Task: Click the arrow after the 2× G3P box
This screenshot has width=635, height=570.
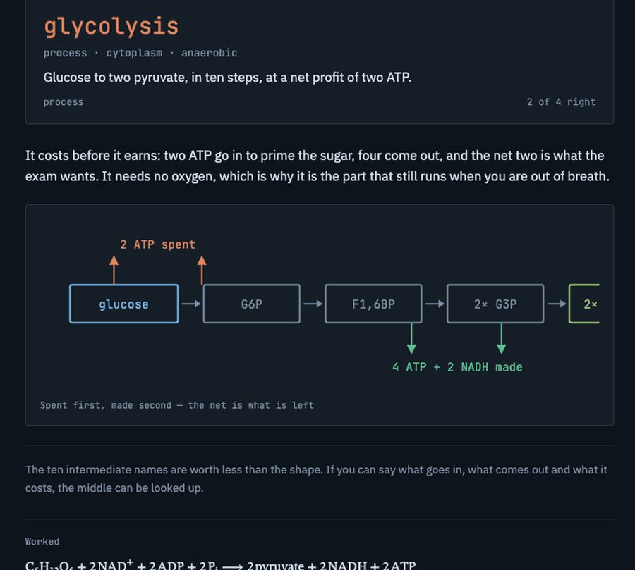Action: point(557,304)
